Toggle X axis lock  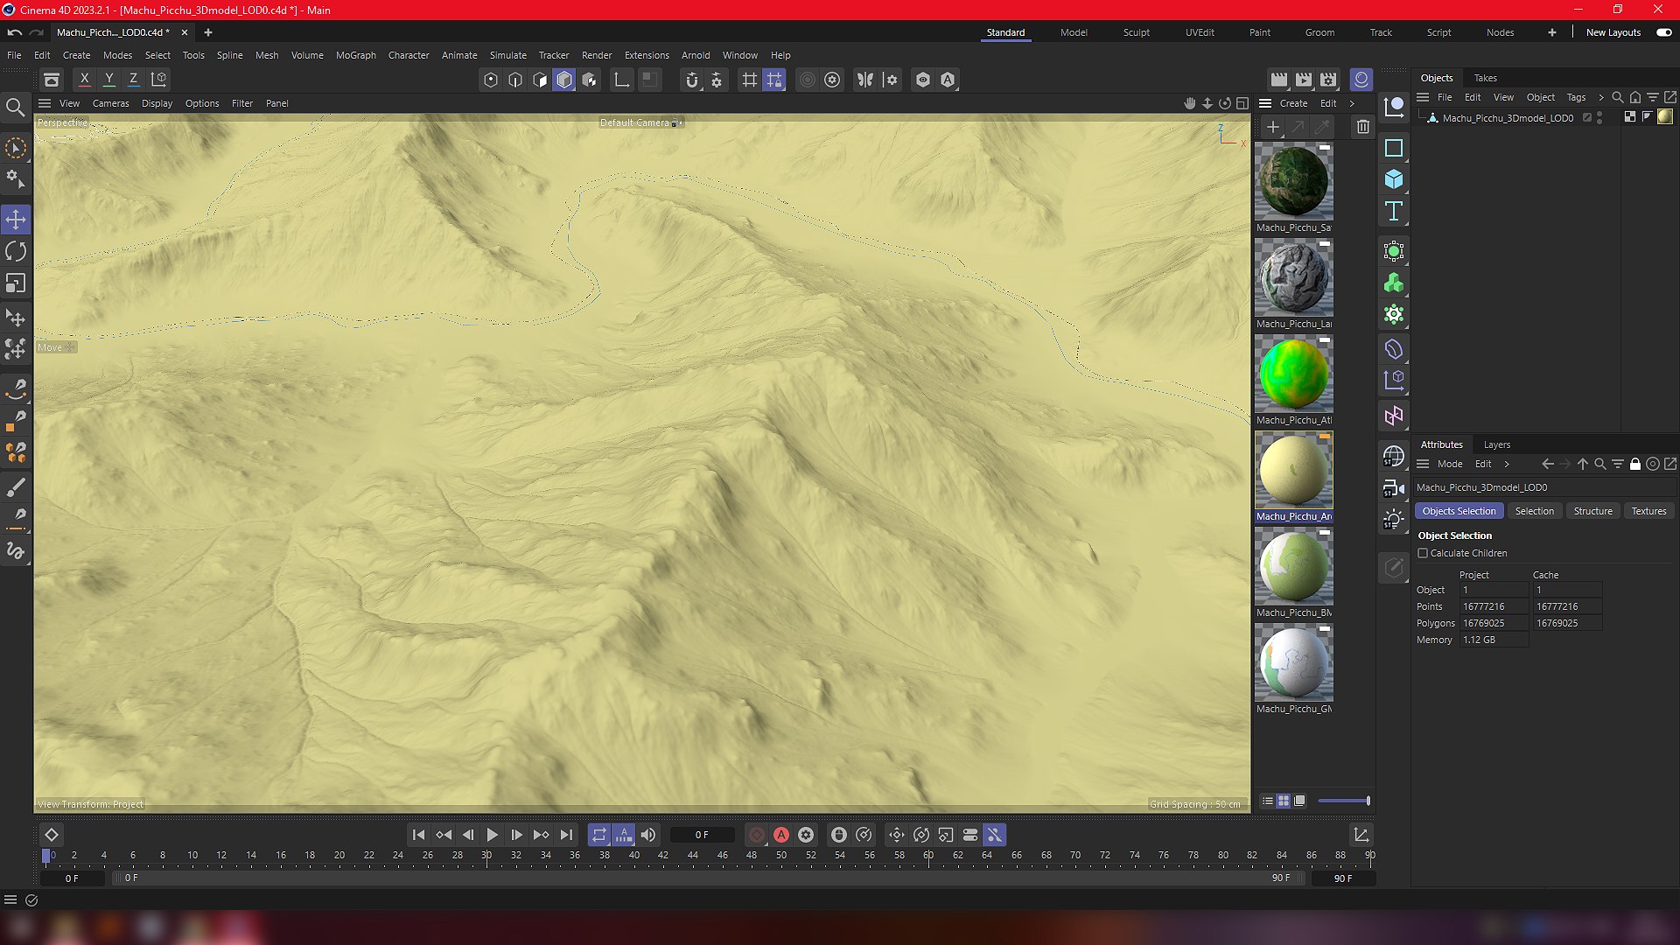click(x=84, y=79)
